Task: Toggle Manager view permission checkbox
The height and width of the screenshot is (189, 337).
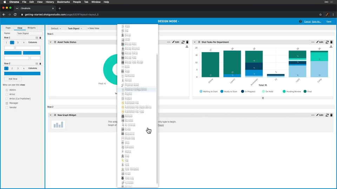Action: click(x=7, y=103)
